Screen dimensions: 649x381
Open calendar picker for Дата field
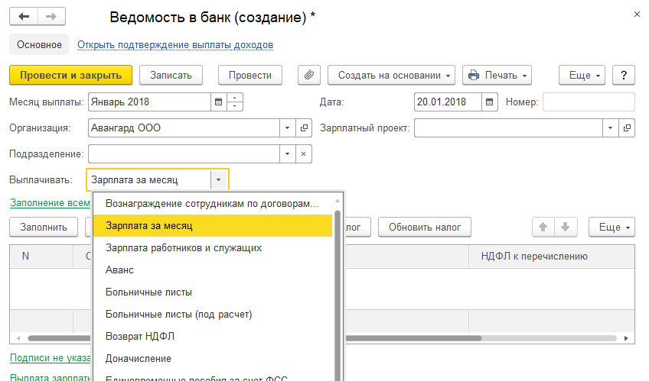click(490, 102)
